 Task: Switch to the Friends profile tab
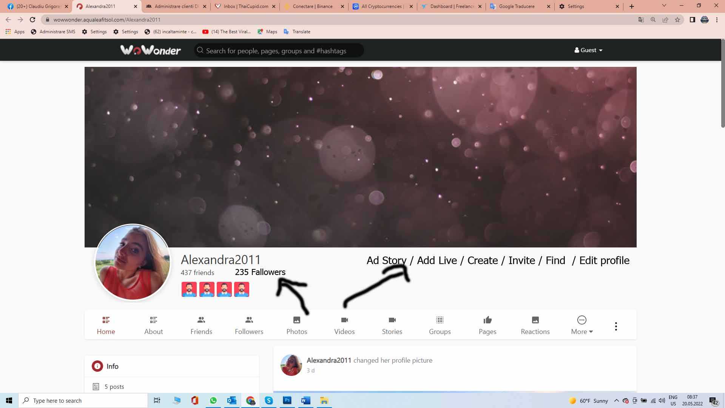tap(201, 326)
